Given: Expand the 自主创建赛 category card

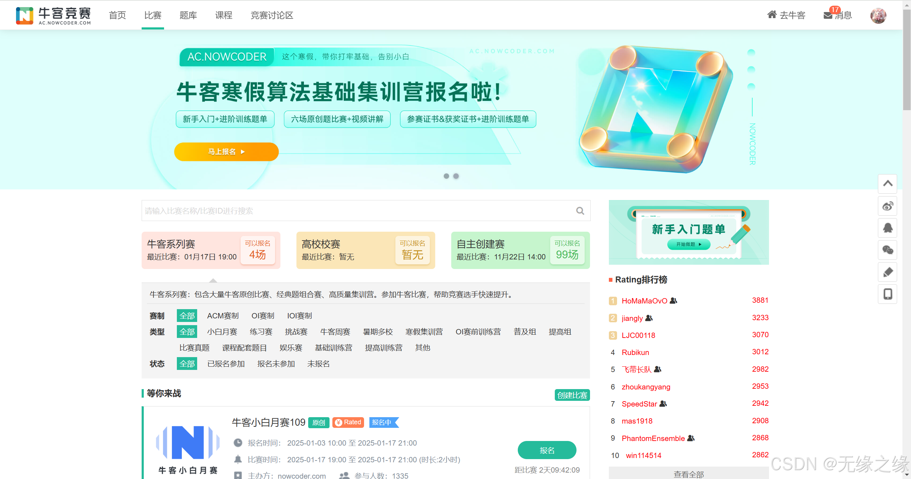Looking at the screenshot, I should 520,250.
